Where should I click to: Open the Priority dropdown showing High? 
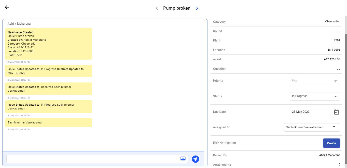(315, 81)
